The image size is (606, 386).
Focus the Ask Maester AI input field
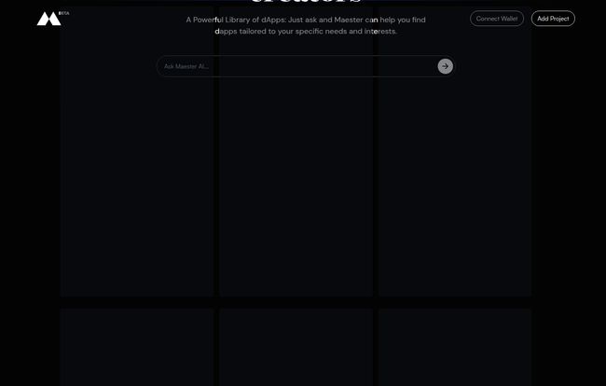pos(306,66)
